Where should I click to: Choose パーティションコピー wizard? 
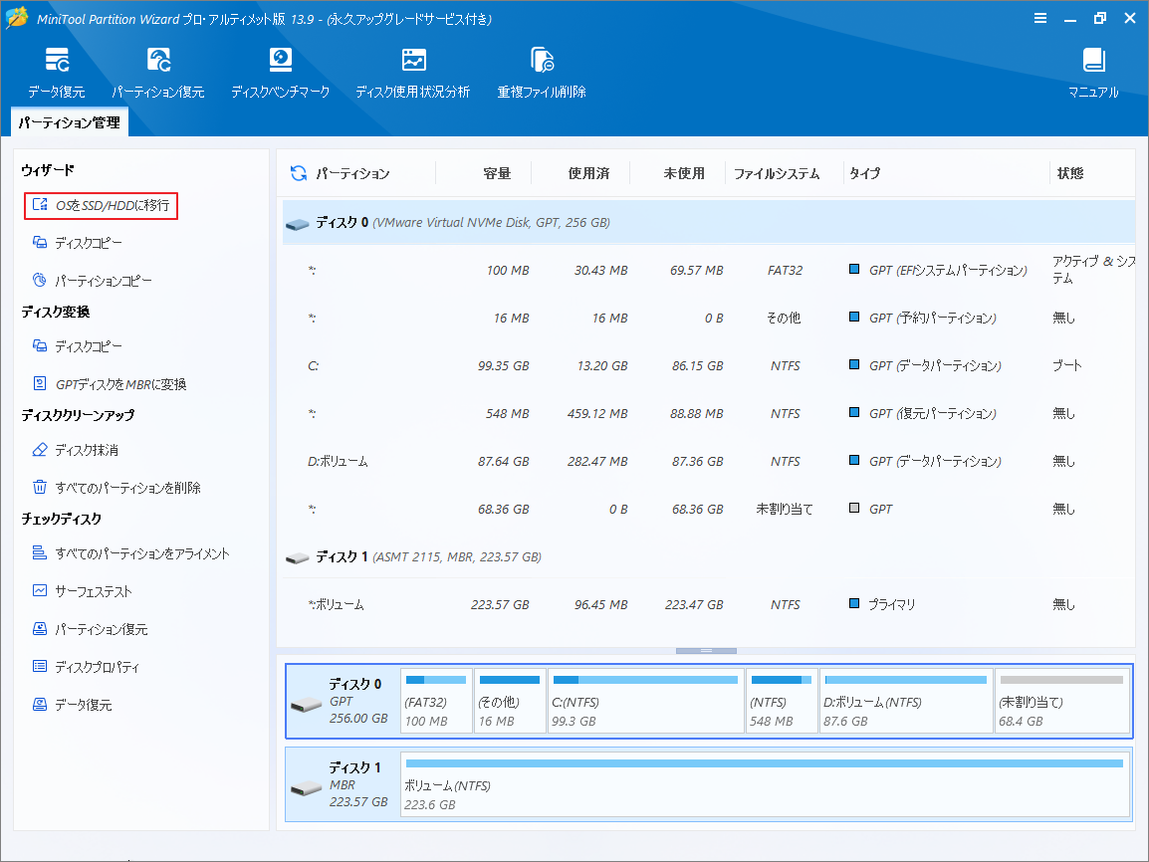click(93, 282)
